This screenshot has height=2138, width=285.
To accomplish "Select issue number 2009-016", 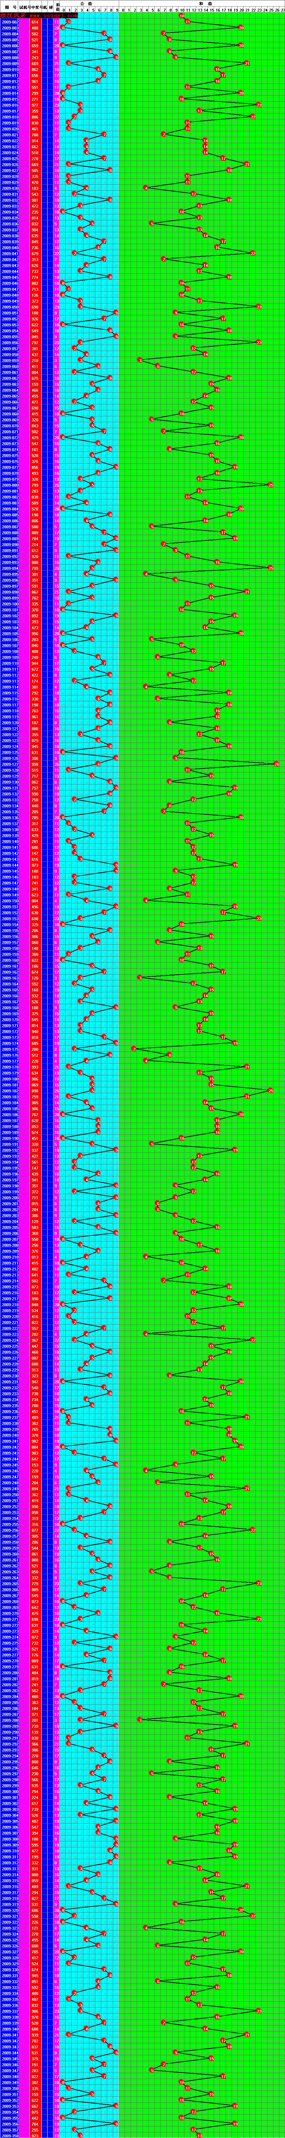I will point(10,105).
